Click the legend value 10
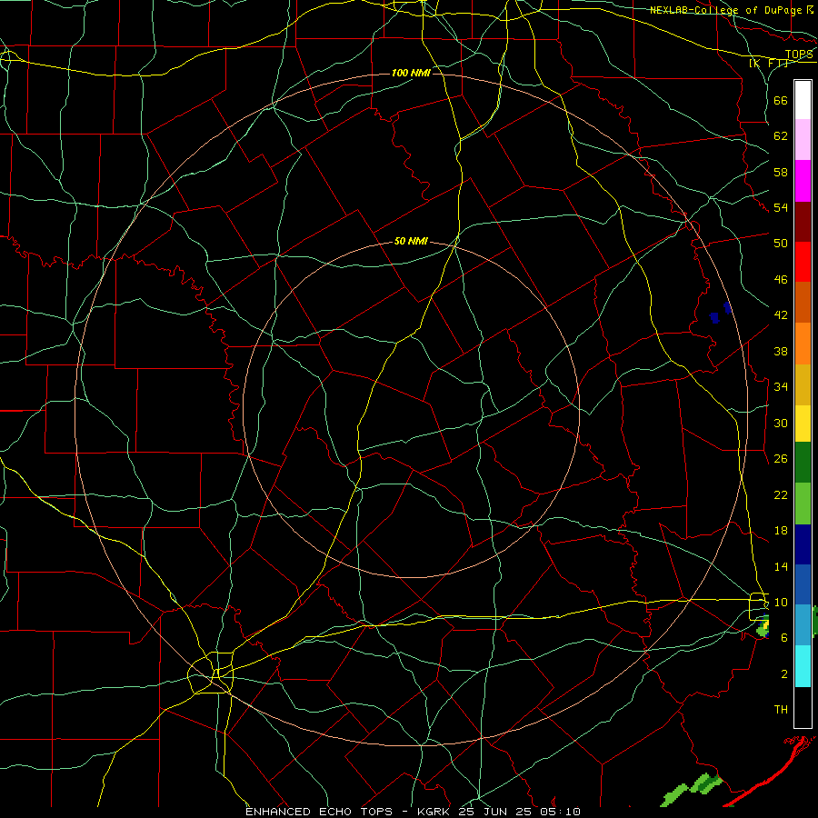 coord(781,602)
